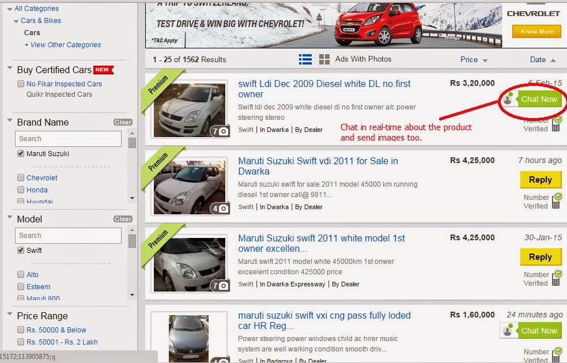Click Model list scroll up arrow
The width and height of the screenshot is (567, 363).
(x=132, y=230)
